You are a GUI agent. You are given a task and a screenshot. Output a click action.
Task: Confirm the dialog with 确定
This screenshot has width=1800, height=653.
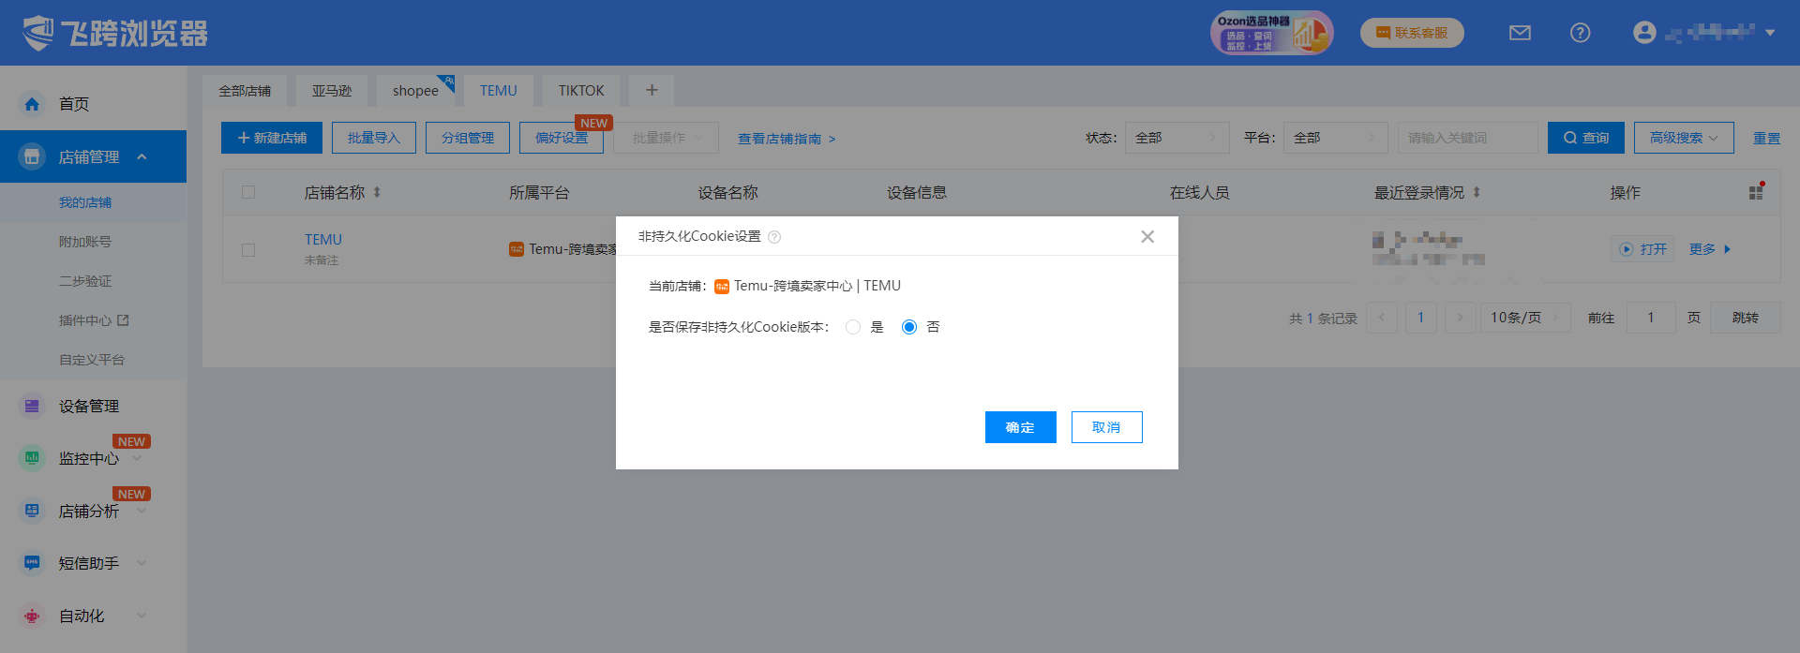point(1020,427)
